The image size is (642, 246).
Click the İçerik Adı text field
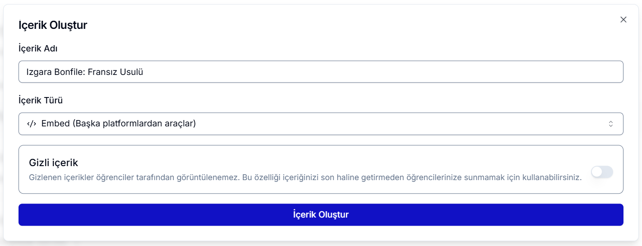pos(321,72)
